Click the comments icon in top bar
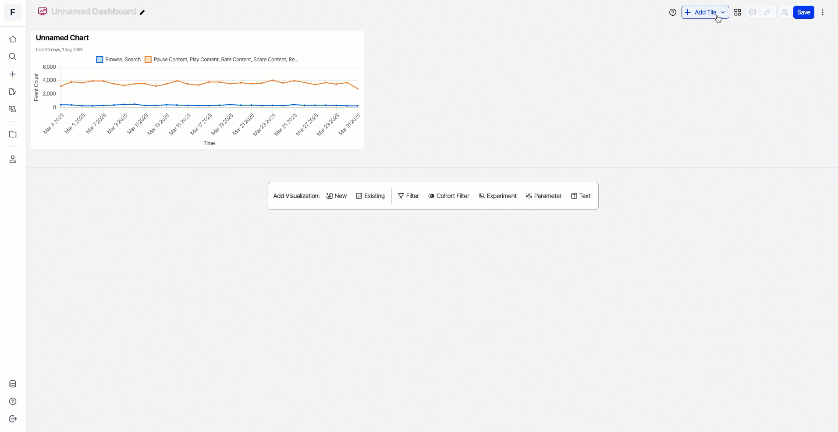Screen dimensions: 838x432 point(753,12)
